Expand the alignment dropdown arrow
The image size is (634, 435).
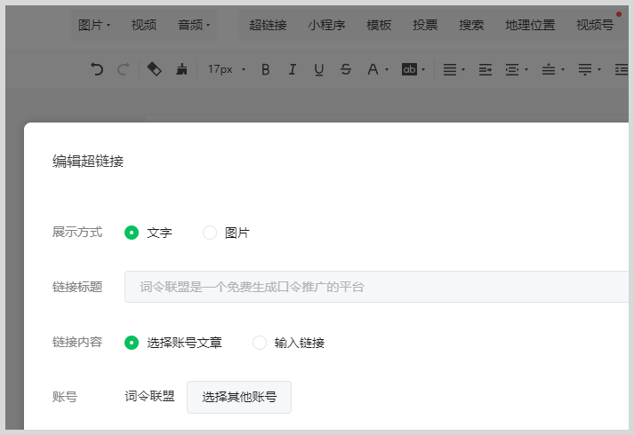click(463, 70)
